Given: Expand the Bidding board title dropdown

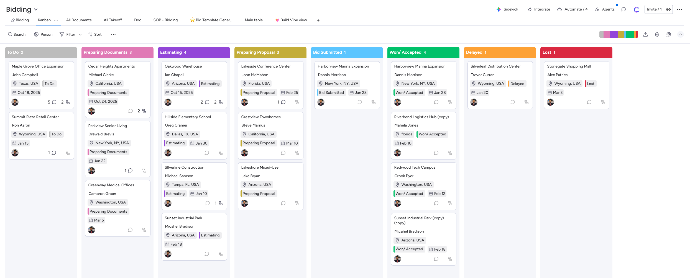Looking at the screenshot, I should tap(36, 9).
